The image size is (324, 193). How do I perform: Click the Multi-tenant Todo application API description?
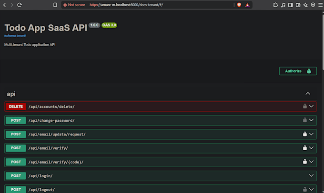tap(30, 45)
